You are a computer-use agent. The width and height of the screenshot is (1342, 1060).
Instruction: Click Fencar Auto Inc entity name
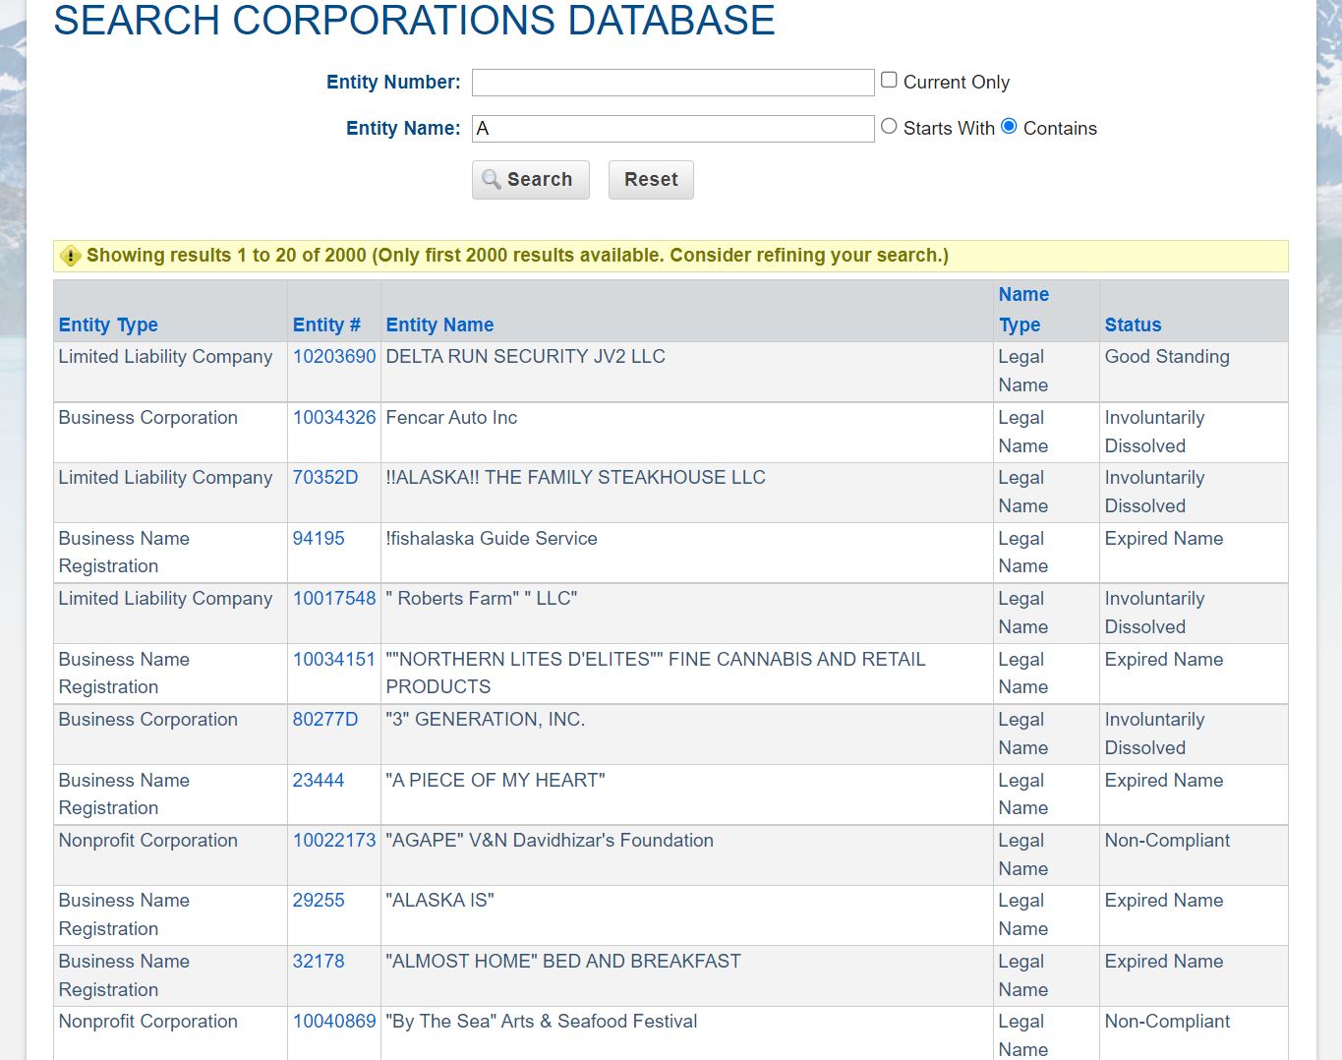tap(451, 418)
